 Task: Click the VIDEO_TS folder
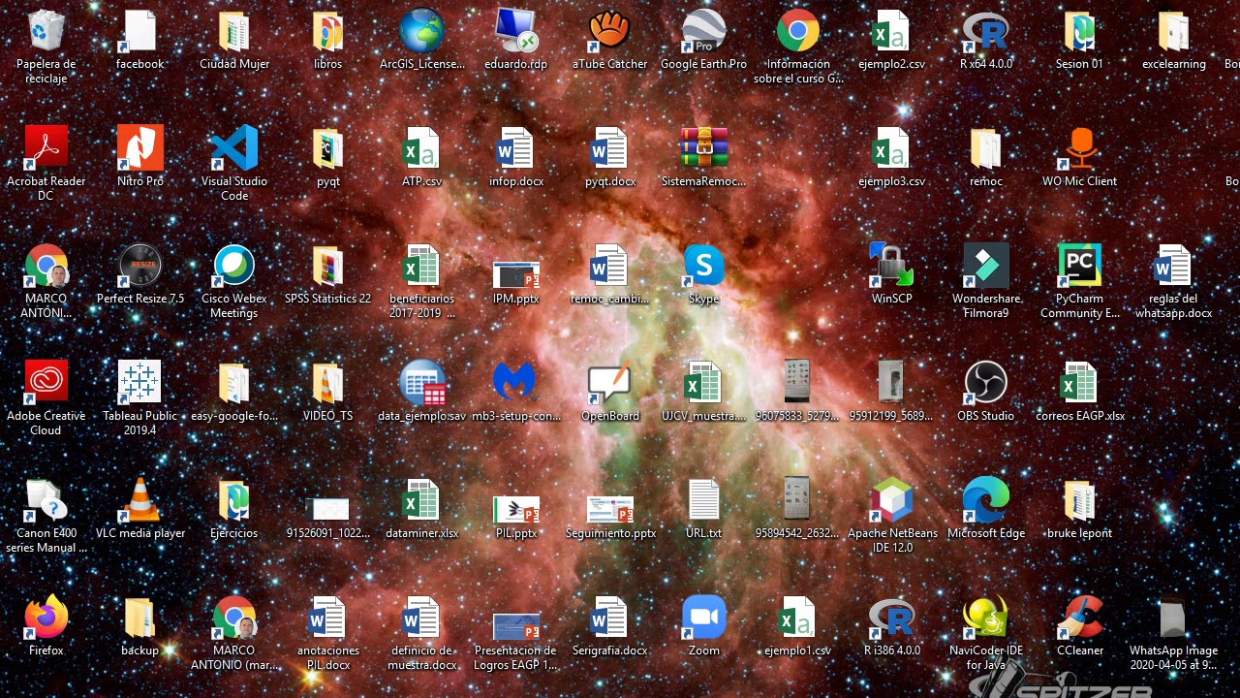[327, 383]
